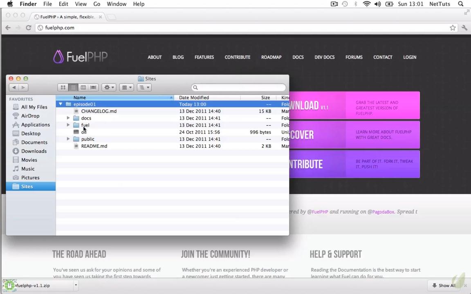Bookmark page with star icon

[x=453, y=28]
